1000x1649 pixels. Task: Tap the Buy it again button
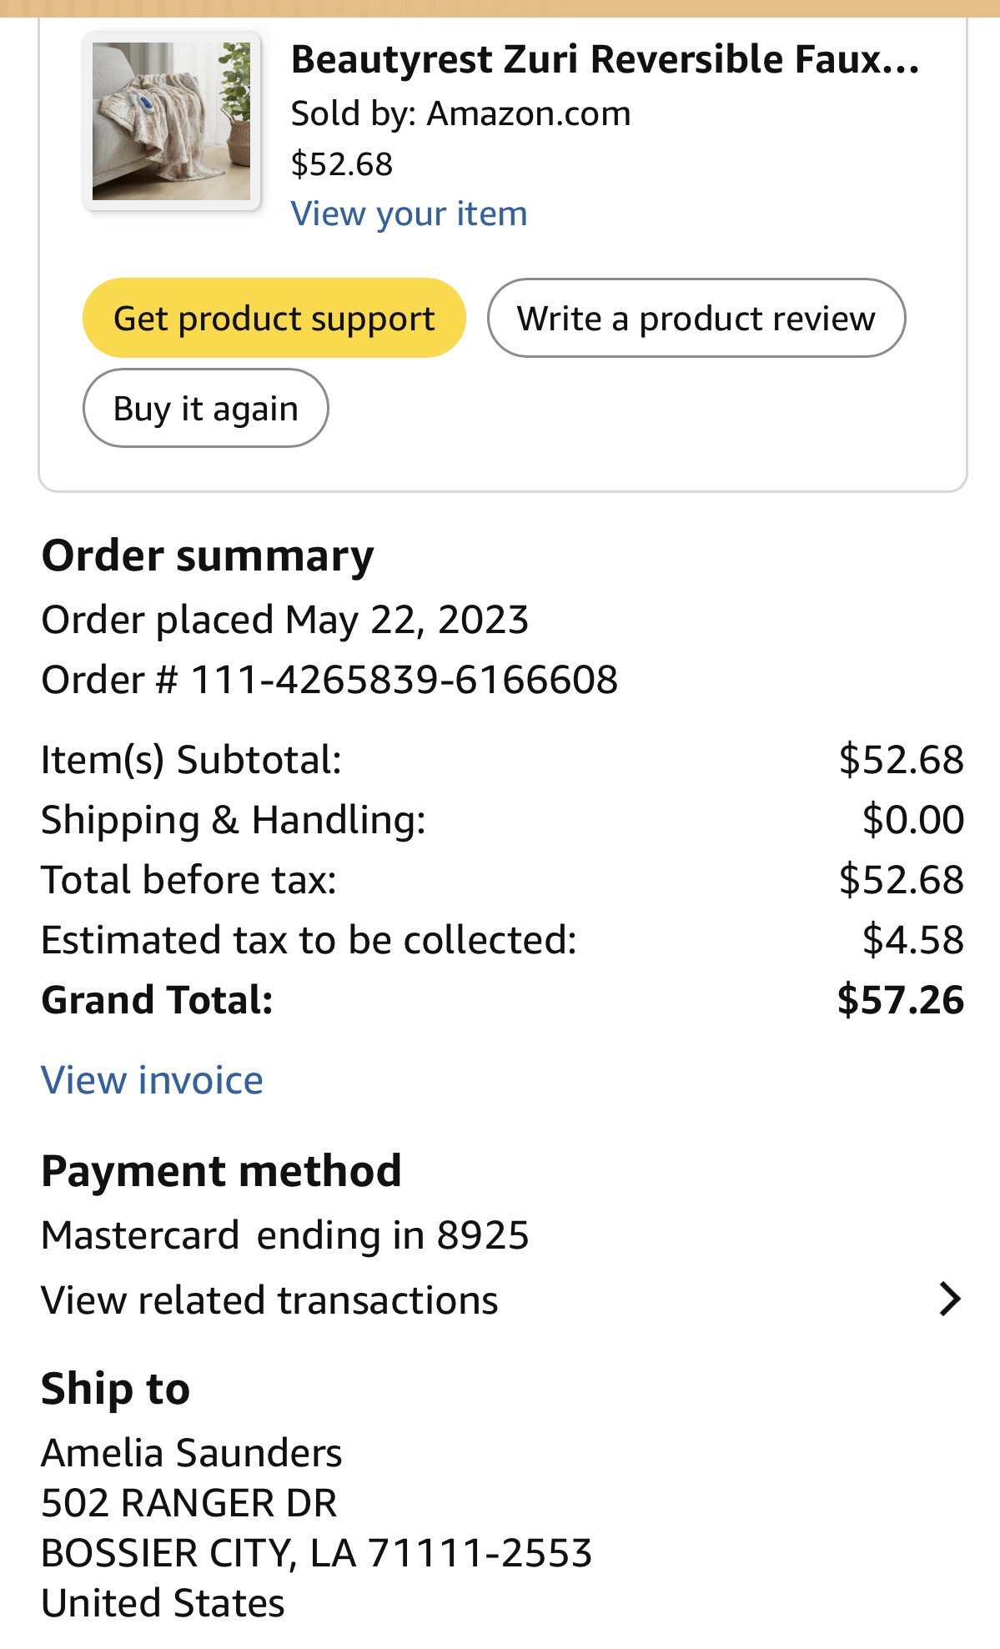pyautogui.click(x=205, y=408)
